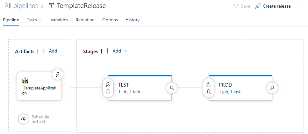Switch to the Variables tab
The height and width of the screenshot is (134, 308).
[x=59, y=20]
